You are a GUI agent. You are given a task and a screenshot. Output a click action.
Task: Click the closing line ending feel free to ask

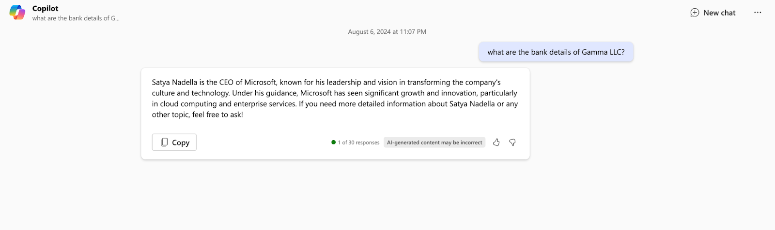coord(198,115)
